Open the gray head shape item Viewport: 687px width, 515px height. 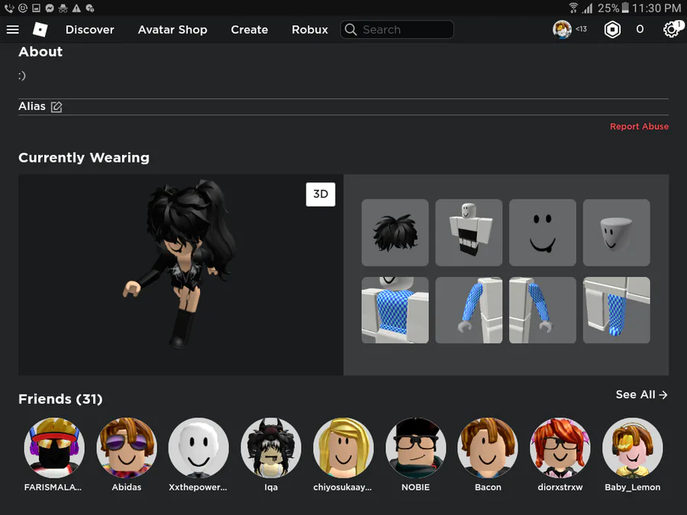click(x=617, y=233)
